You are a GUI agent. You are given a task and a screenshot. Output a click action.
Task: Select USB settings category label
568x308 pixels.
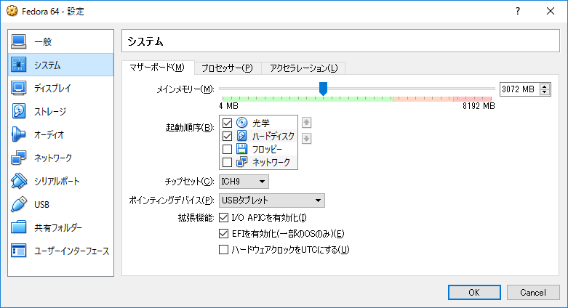point(41,205)
